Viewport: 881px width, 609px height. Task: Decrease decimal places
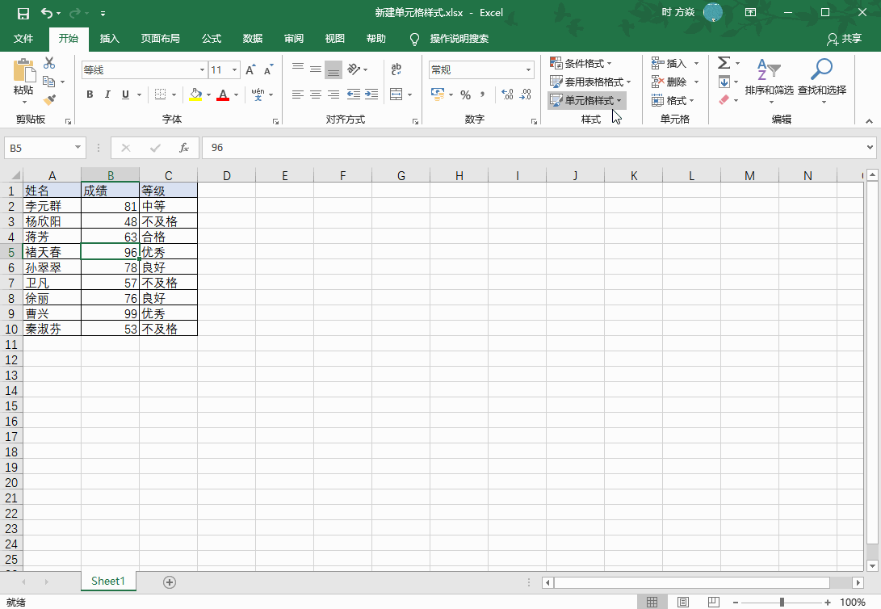click(526, 95)
